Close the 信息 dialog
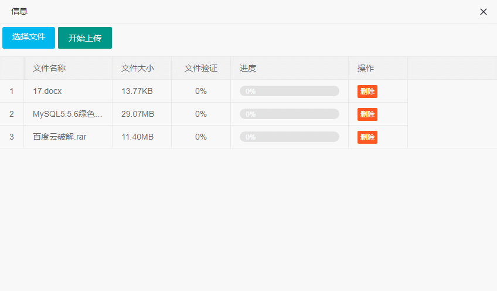 pos(484,12)
